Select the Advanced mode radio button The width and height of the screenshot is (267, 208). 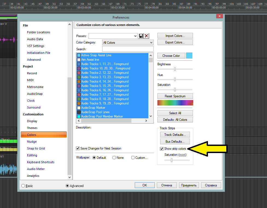click(67, 186)
